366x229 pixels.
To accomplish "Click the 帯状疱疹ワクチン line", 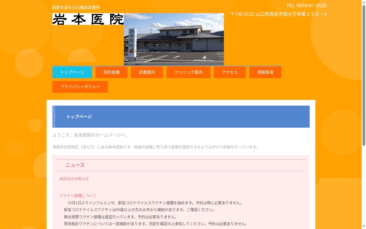I will pyautogui.click(x=156, y=224).
